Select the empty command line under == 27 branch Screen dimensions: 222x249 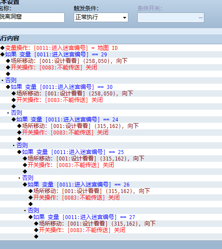(111, 236)
